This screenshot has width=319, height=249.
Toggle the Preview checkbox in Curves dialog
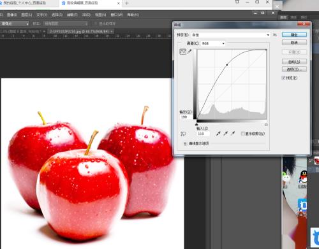(x=283, y=78)
